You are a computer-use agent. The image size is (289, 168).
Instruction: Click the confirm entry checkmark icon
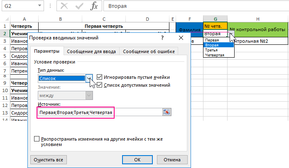coord(79,6)
